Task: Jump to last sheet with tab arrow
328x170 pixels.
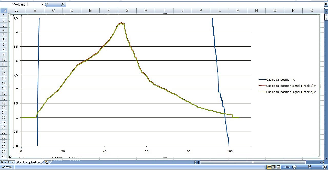Action: coord(12,162)
